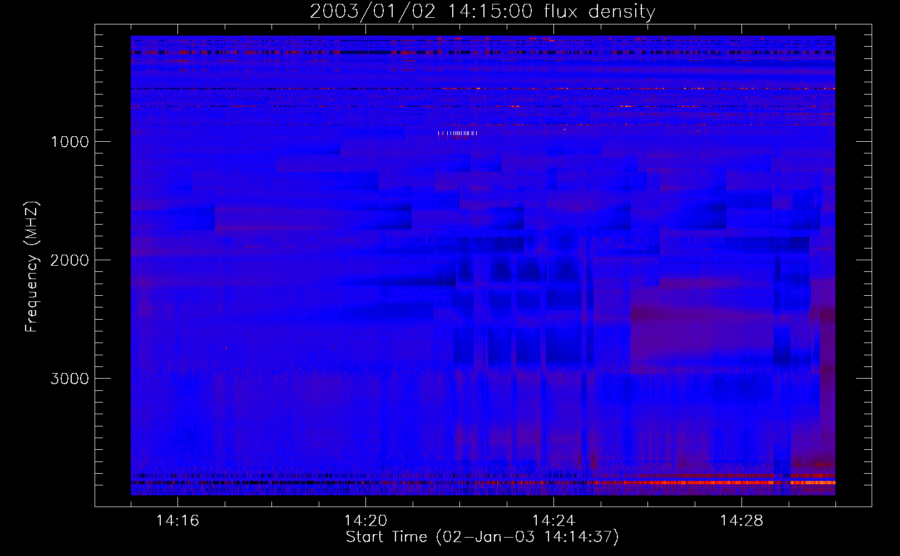This screenshot has width=900, height=556.
Task: Click the 3000 frequency tick label
Action: (x=70, y=379)
